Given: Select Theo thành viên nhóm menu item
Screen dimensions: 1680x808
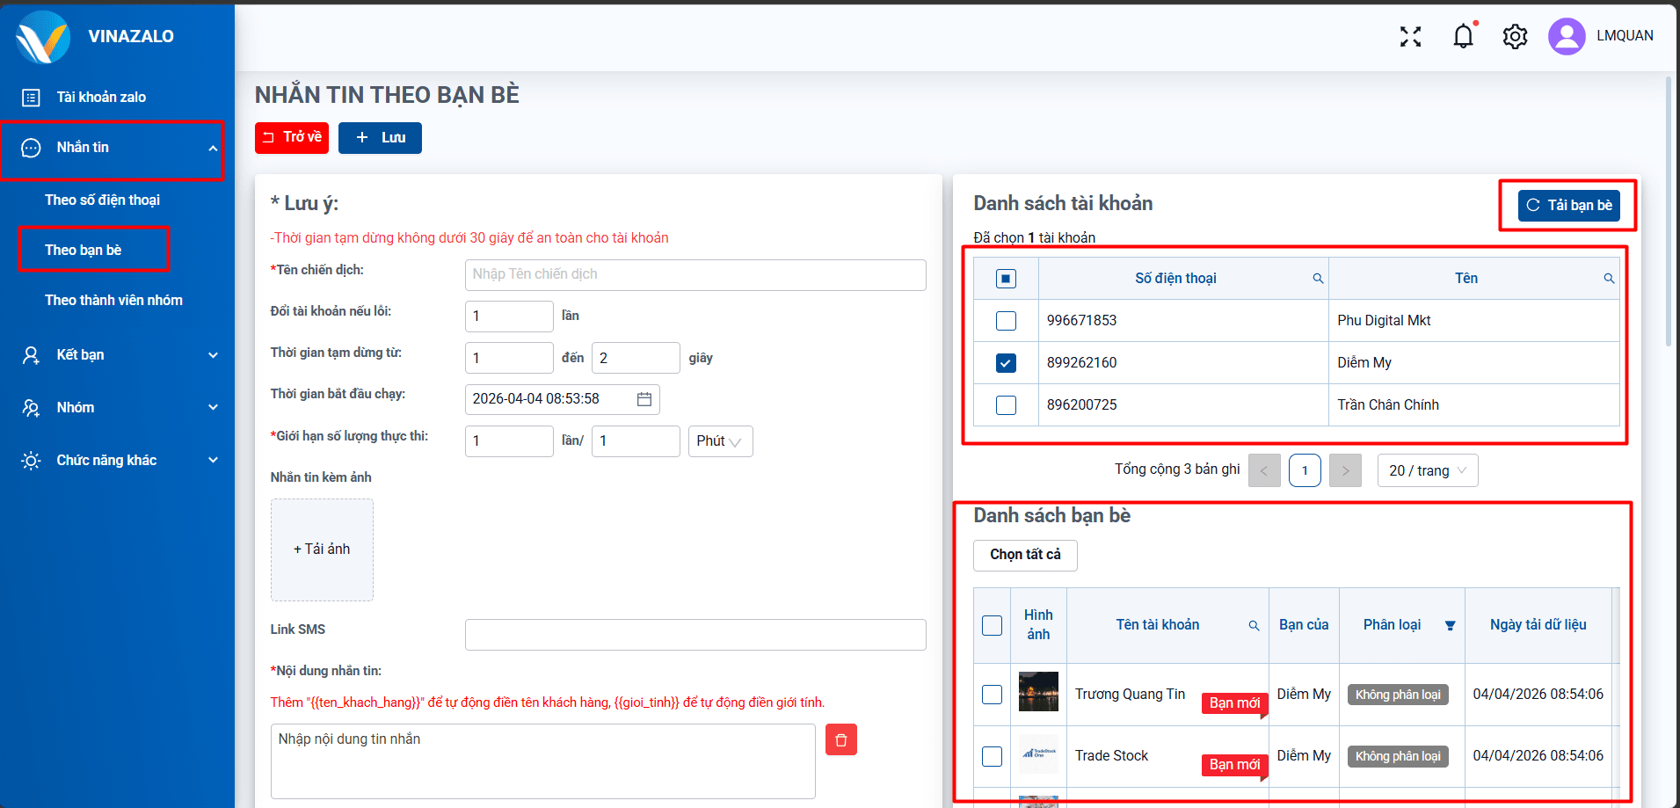Looking at the screenshot, I should [x=113, y=301].
